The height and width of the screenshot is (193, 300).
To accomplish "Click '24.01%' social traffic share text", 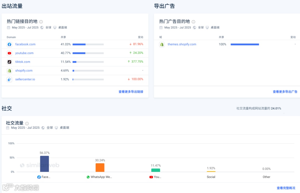I will coord(276,108).
